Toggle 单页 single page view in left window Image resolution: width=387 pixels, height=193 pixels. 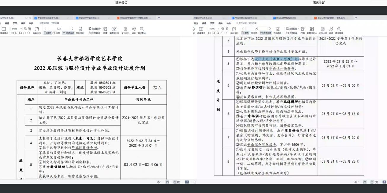[48, 33]
